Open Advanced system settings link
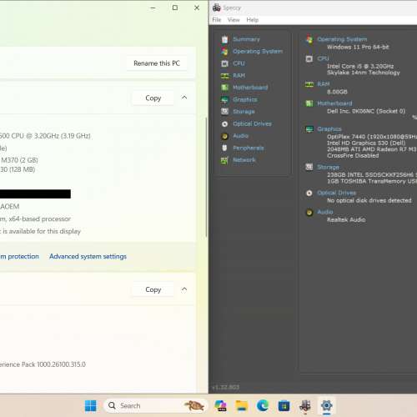The image size is (417, 417). pos(88,256)
